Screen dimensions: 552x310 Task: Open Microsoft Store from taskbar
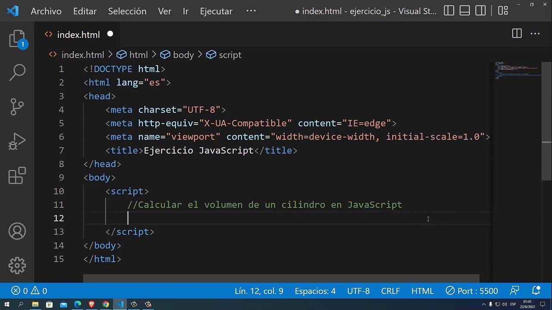[x=49, y=304]
